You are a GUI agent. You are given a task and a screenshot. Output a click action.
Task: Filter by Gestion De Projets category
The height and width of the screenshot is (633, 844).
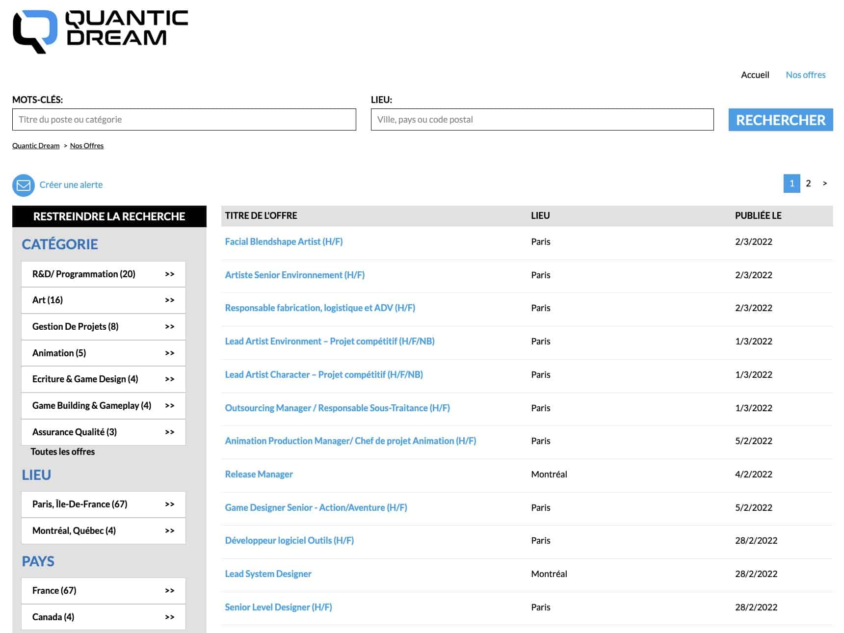click(x=103, y=327)
